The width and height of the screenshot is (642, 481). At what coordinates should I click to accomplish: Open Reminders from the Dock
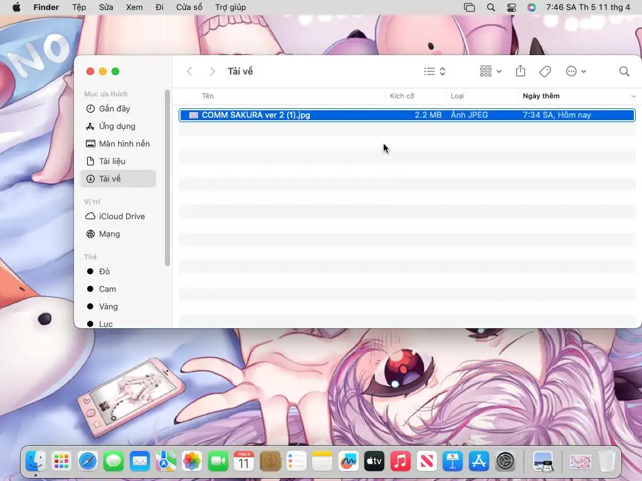pos(296,462)
